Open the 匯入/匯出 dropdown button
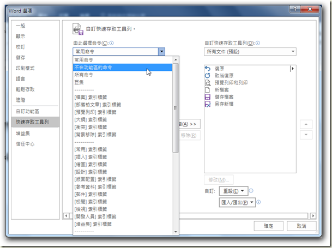This screenshot has height=248, width=332. pos(237,202)
